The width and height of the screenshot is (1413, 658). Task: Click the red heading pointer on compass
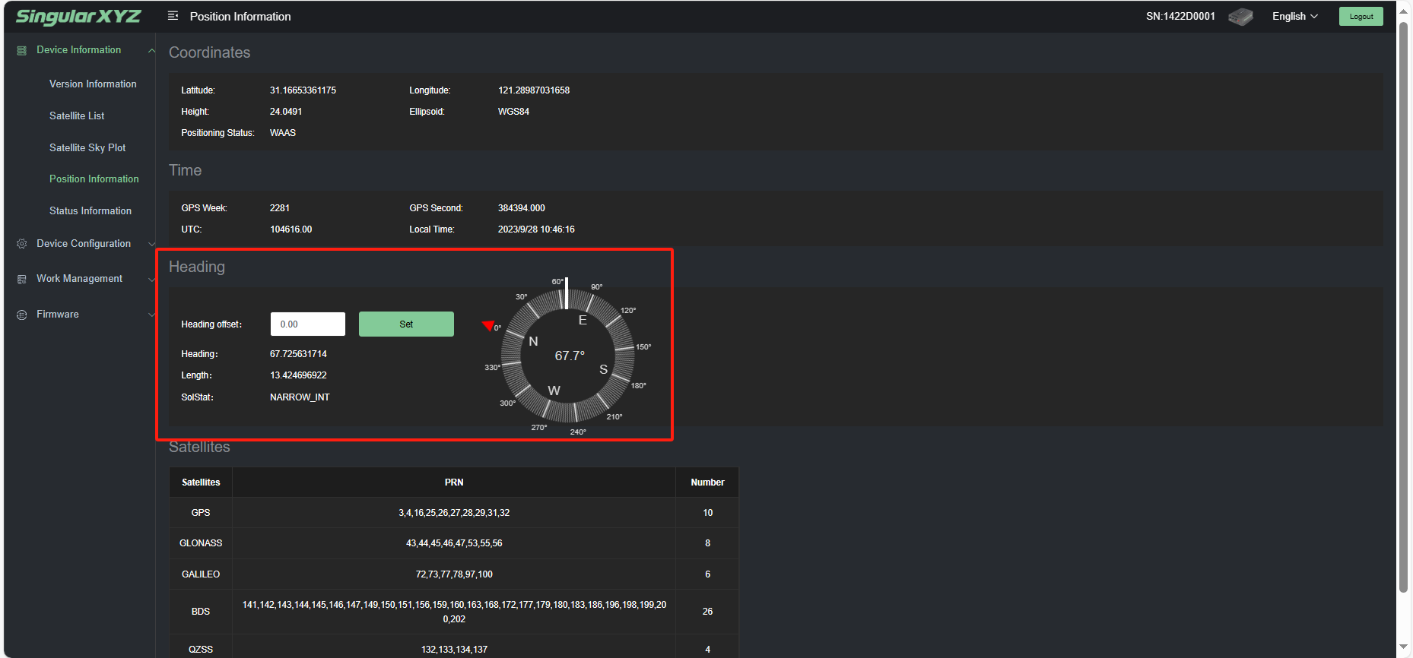coord(488,326)
